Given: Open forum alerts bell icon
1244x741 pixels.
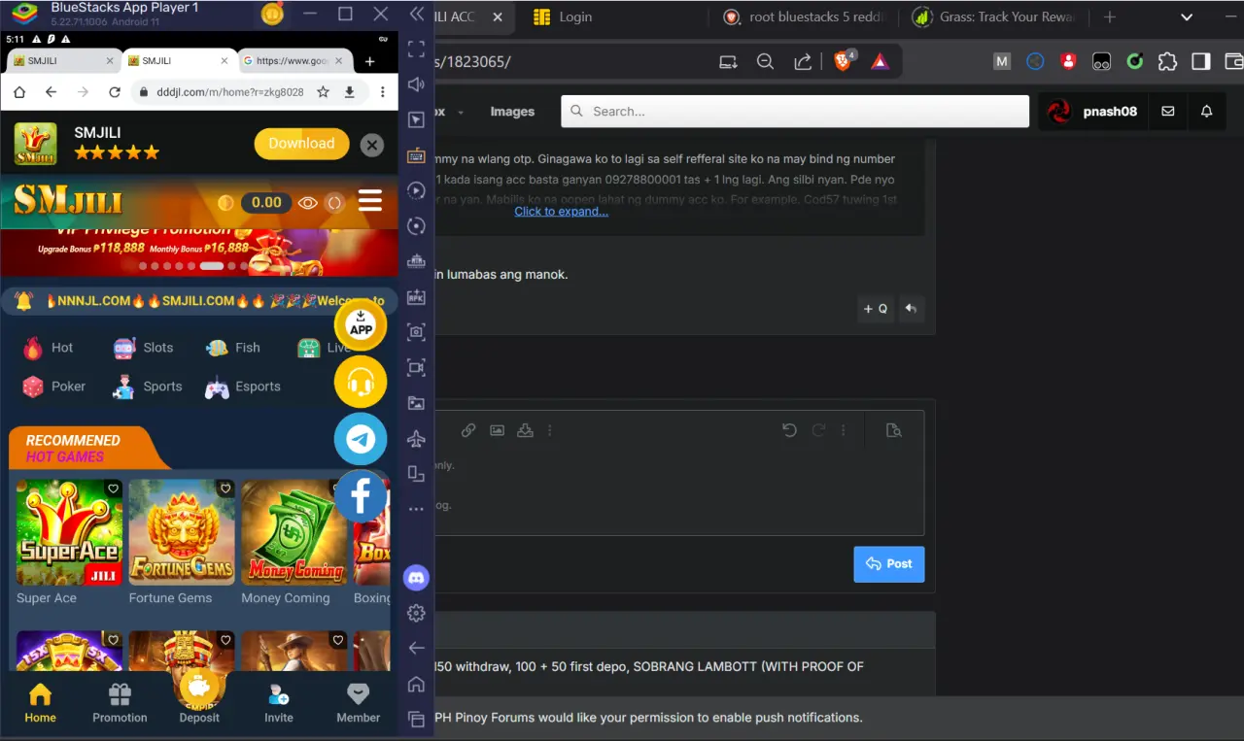Looking at the screenshot, I should click(1206, 112).
